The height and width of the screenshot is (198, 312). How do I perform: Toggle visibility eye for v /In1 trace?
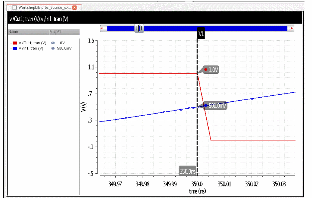(53, 48)
